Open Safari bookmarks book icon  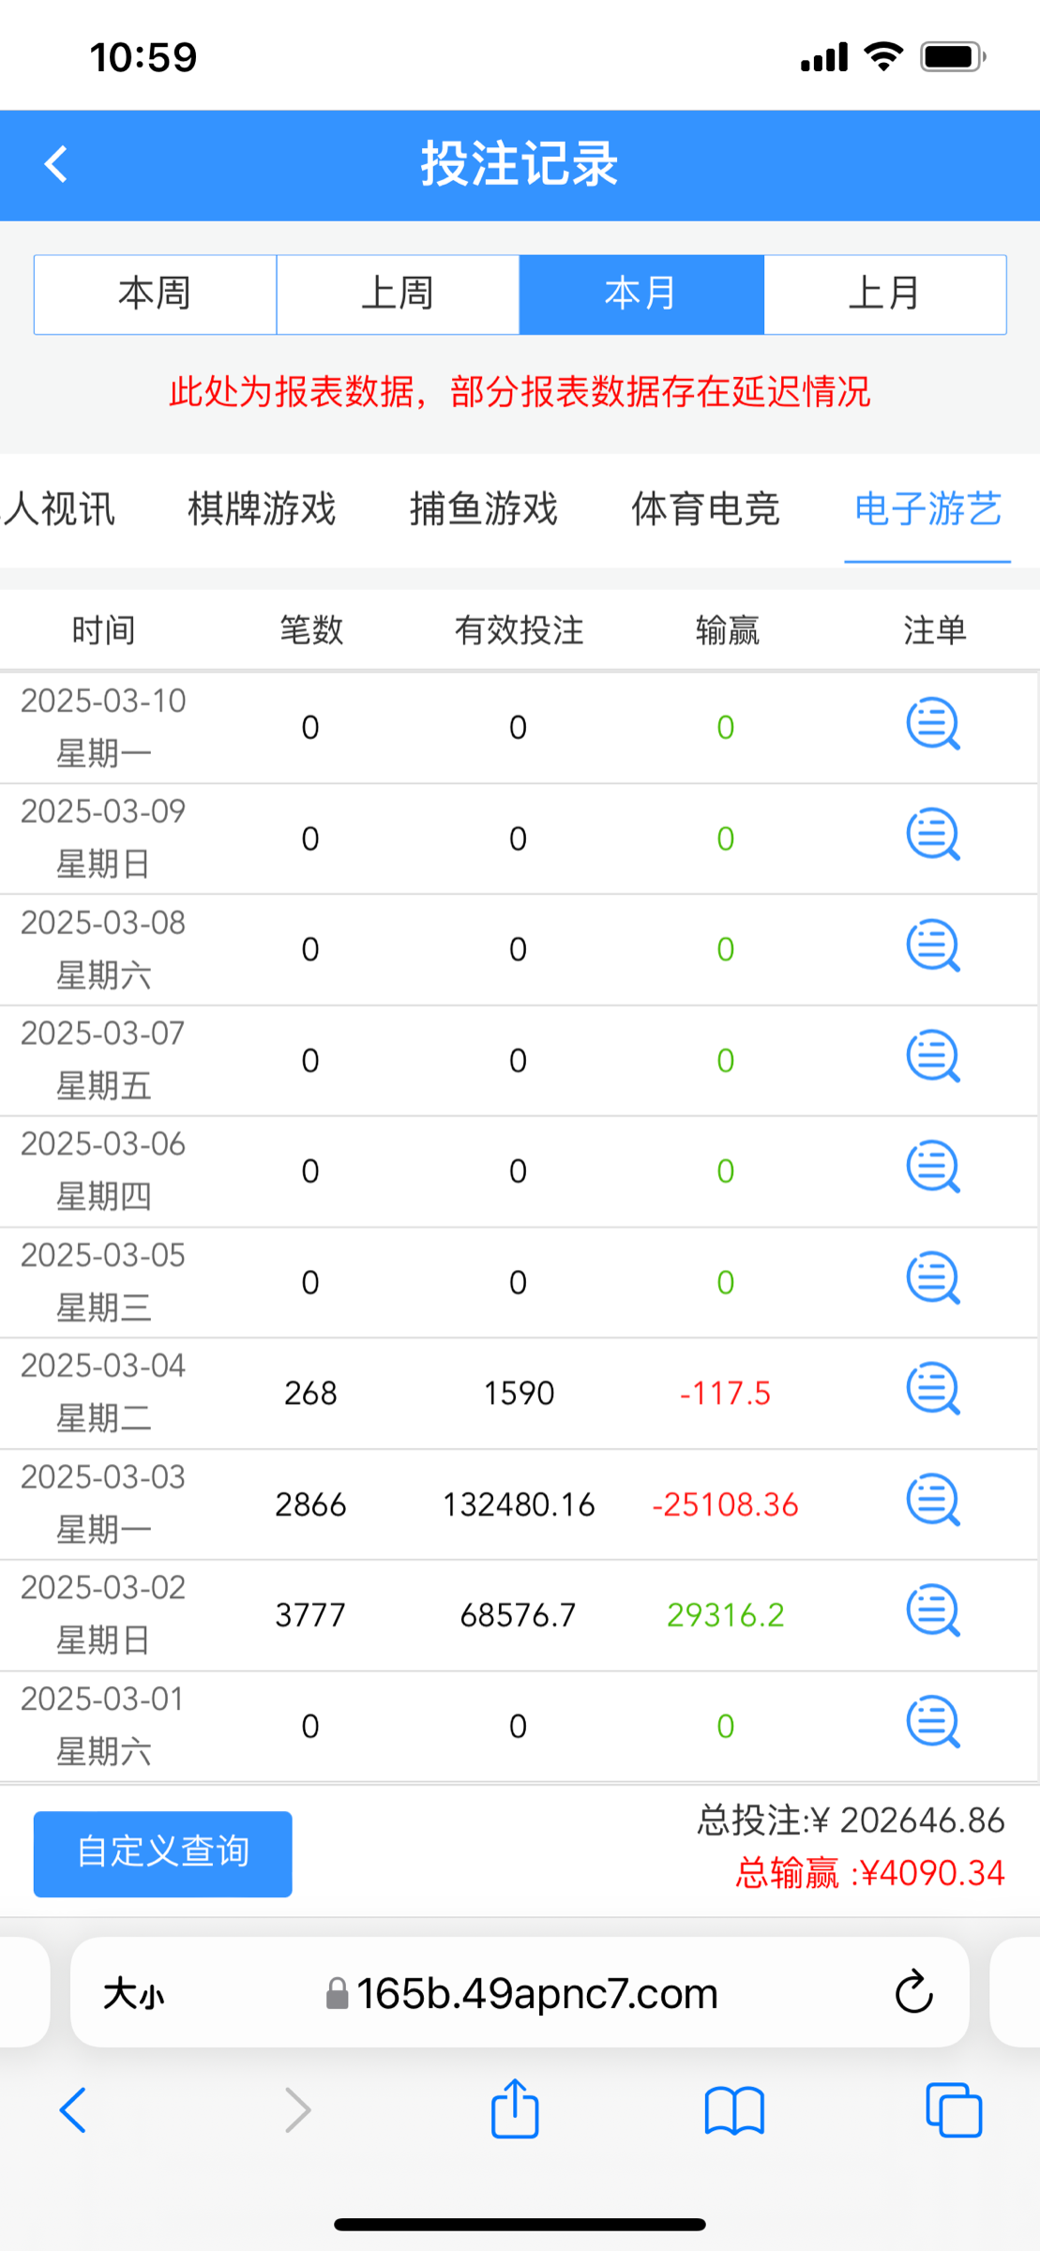(734, 2111)
